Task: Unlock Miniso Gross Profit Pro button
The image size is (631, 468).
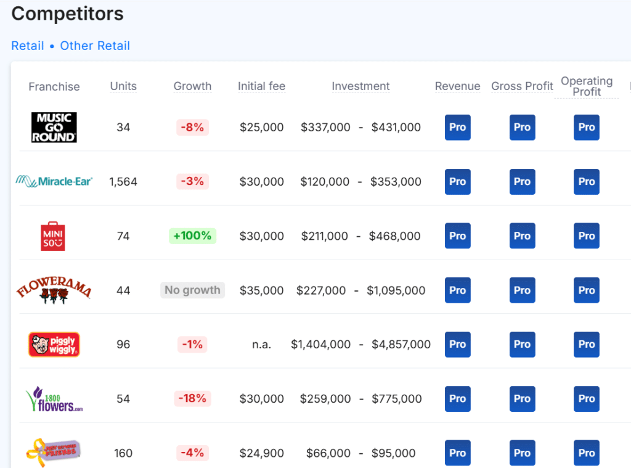Action: coord(523,236)
